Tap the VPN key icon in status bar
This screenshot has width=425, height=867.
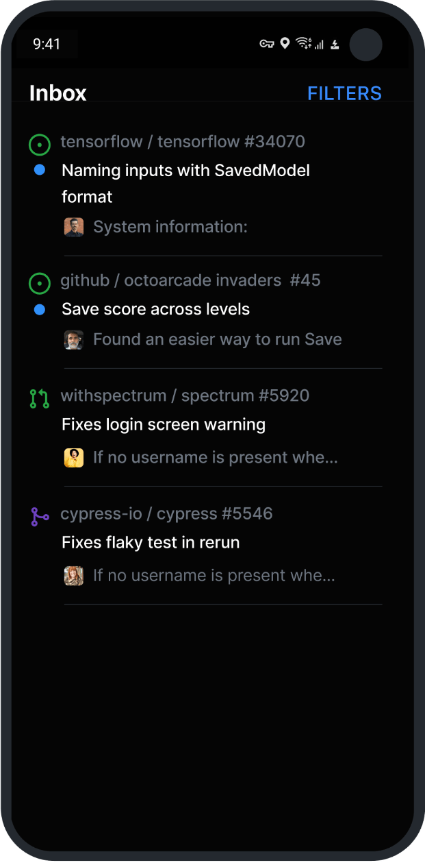pyautogui.click(x=267, y=44)
